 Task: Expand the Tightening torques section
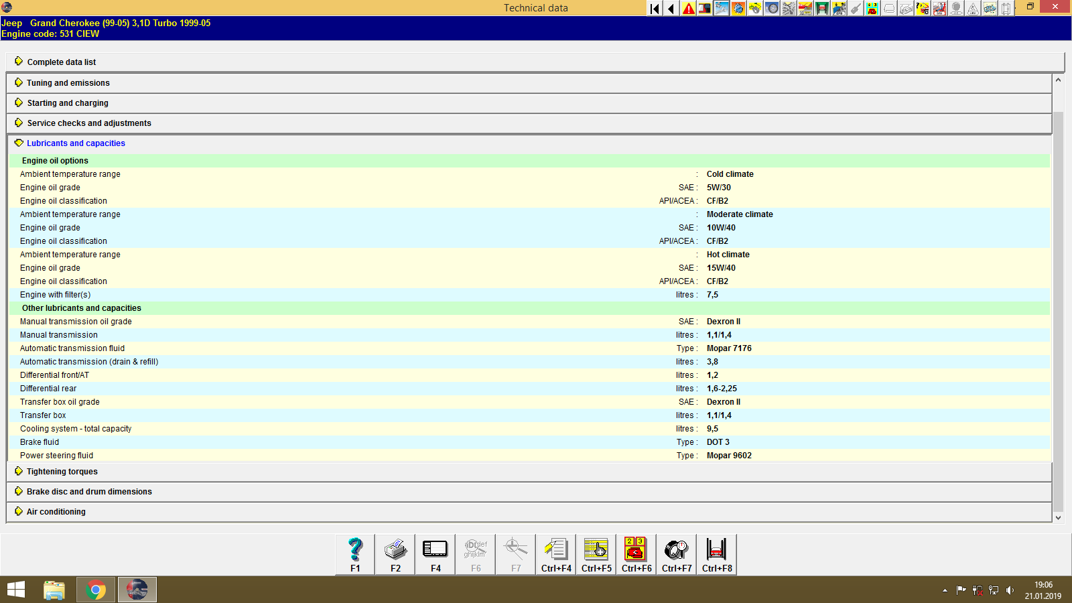click(61, 471)
